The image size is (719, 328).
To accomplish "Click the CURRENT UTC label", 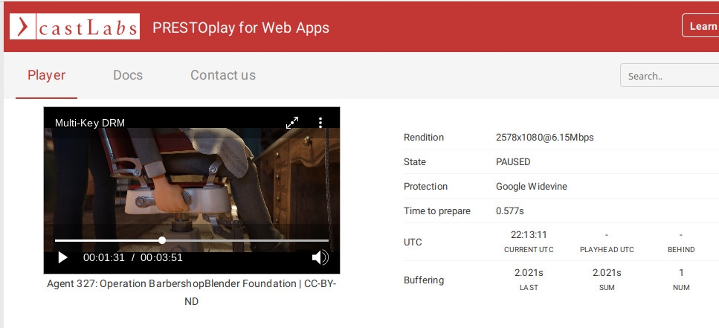I will (529, 250).
